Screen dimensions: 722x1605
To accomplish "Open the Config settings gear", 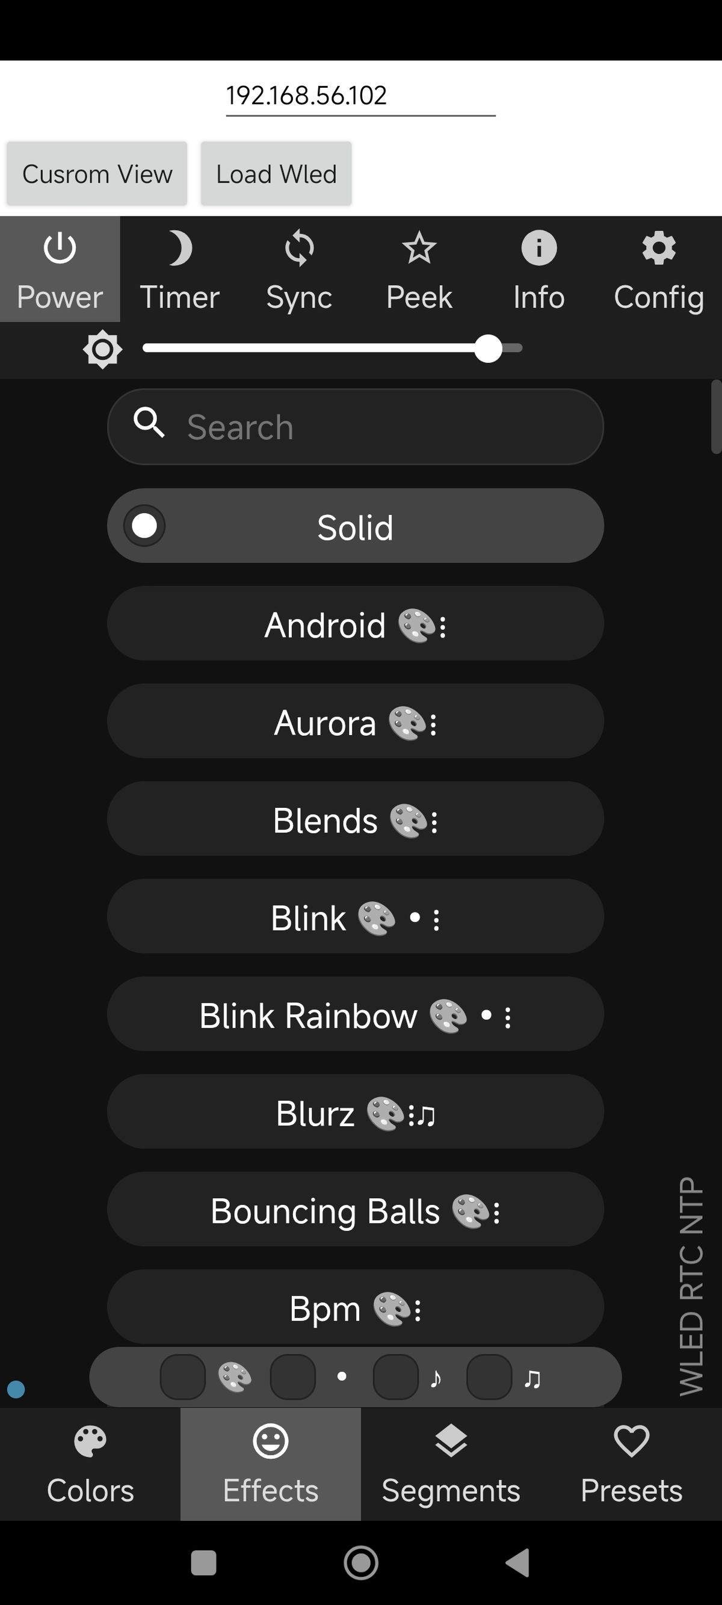I will 658,269.
